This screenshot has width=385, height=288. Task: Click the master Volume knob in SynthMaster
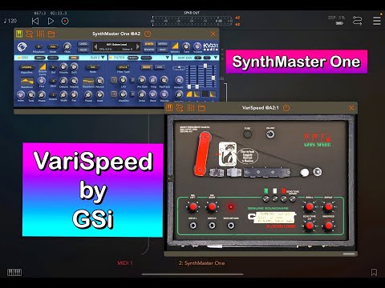point(197,46)
